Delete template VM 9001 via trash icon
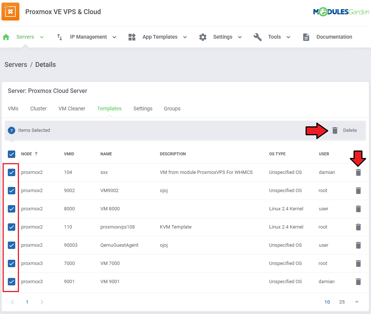This screenshot has width=371, height=314. pyautogui.click(x=358, y=282)
